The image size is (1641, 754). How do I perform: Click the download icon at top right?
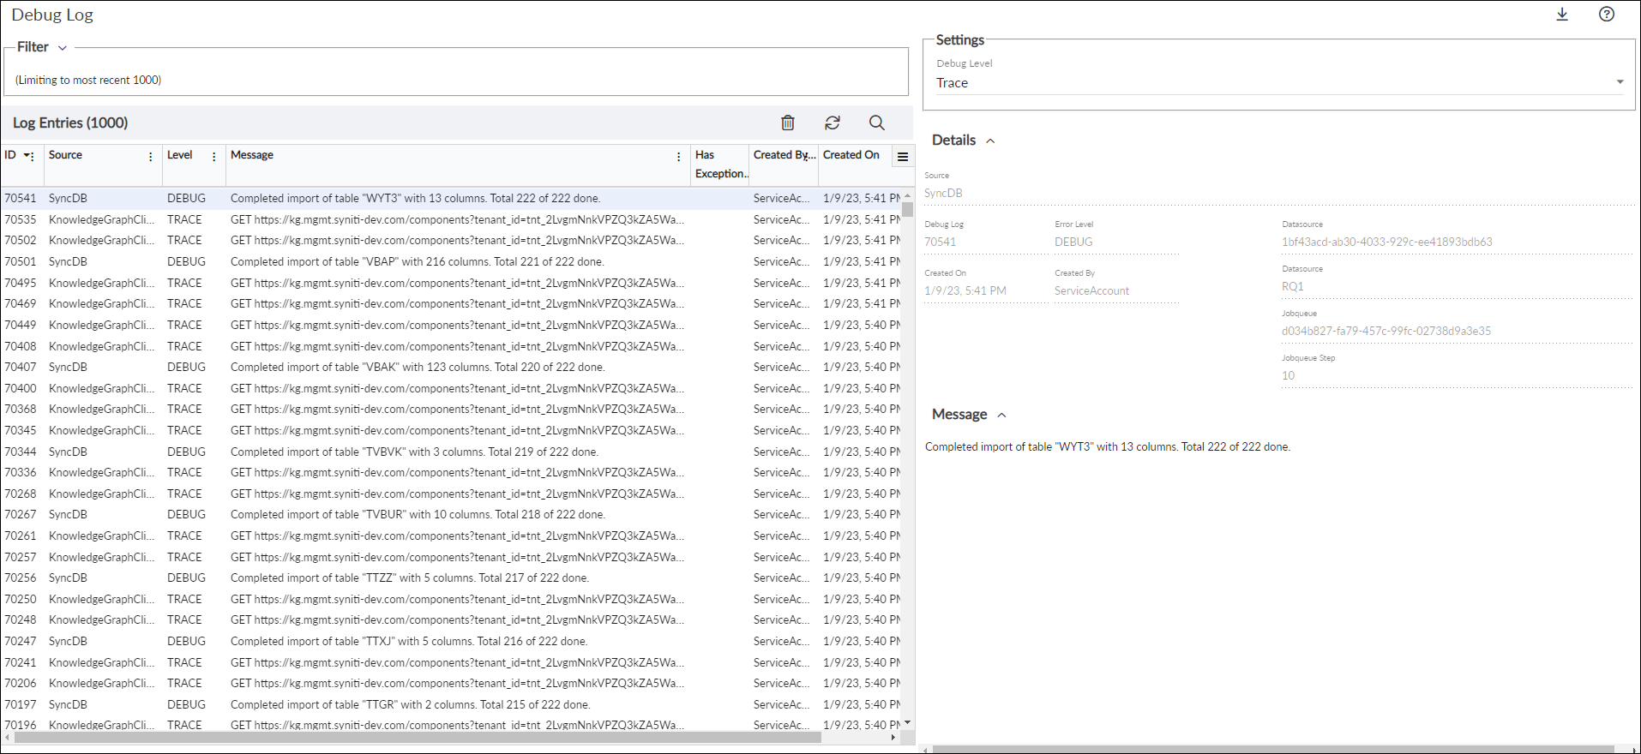pos(1562,15)
